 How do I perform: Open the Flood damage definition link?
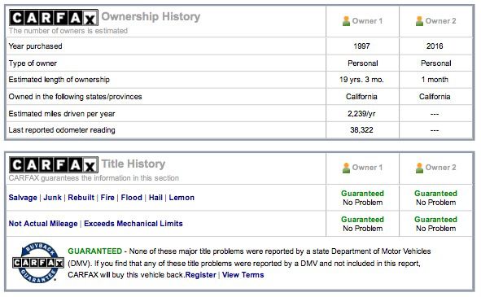132,198
